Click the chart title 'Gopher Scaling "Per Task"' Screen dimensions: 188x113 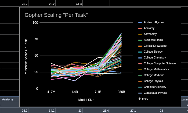point(56,15)
